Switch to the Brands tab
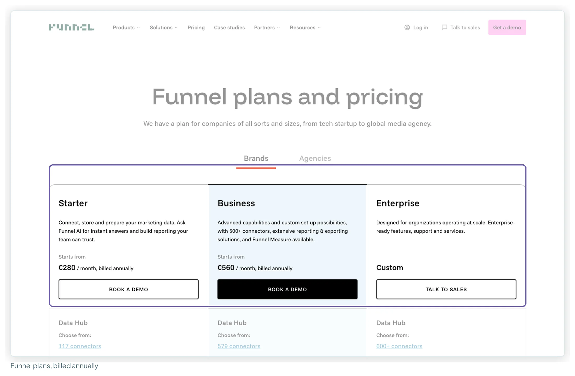The image size is (575, 376). pyautogui.click(x=256, y=158)
